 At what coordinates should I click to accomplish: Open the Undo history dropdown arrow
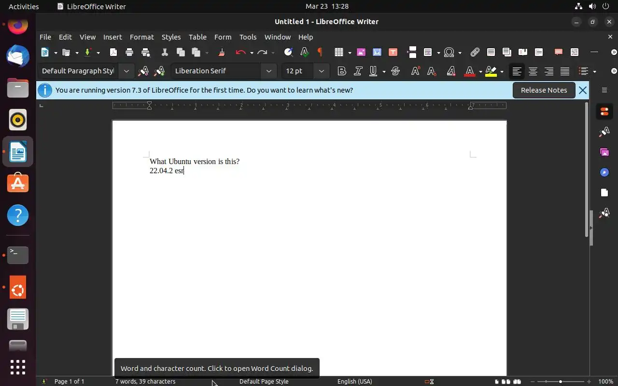pyautogui.click(x=252, y=53)
